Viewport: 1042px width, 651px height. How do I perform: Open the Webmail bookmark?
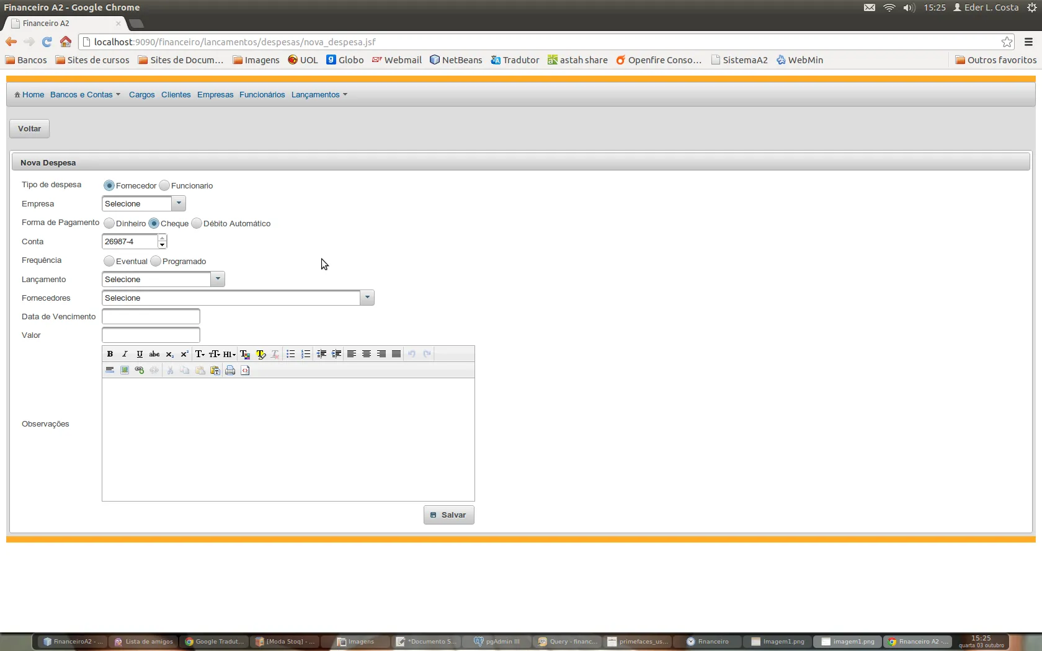[x=397, y=60]
